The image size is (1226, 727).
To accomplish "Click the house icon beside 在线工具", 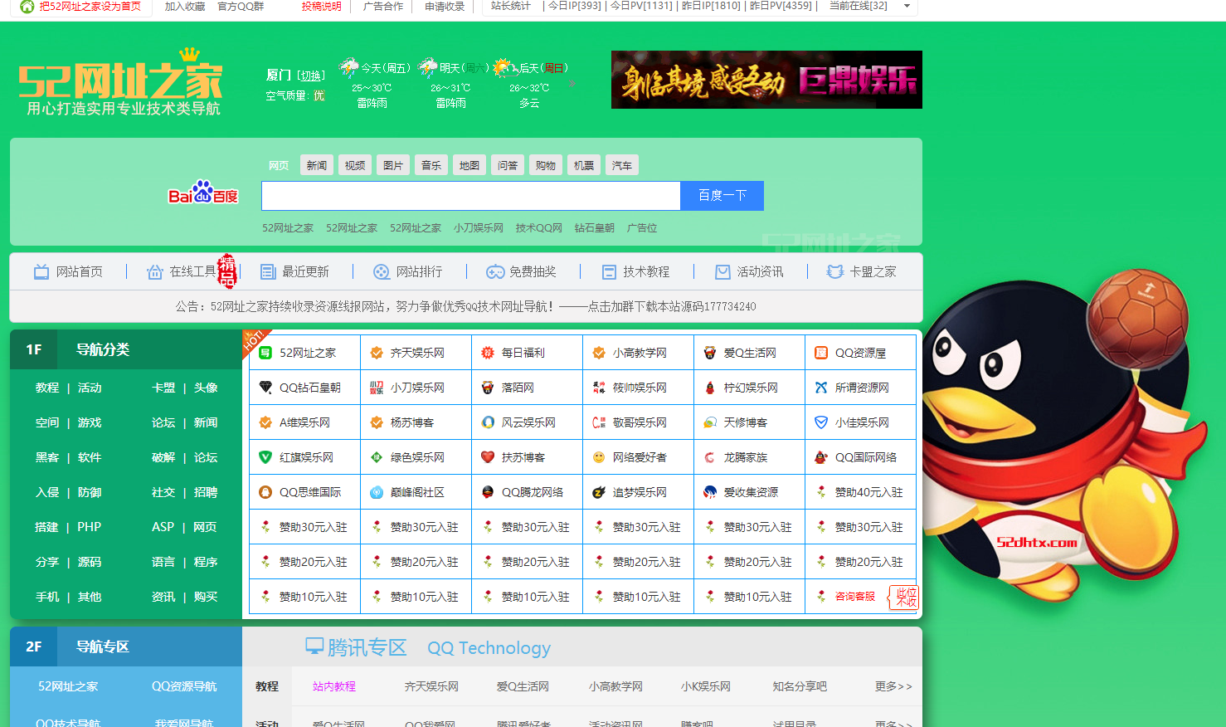I will [x=154, y=271].
